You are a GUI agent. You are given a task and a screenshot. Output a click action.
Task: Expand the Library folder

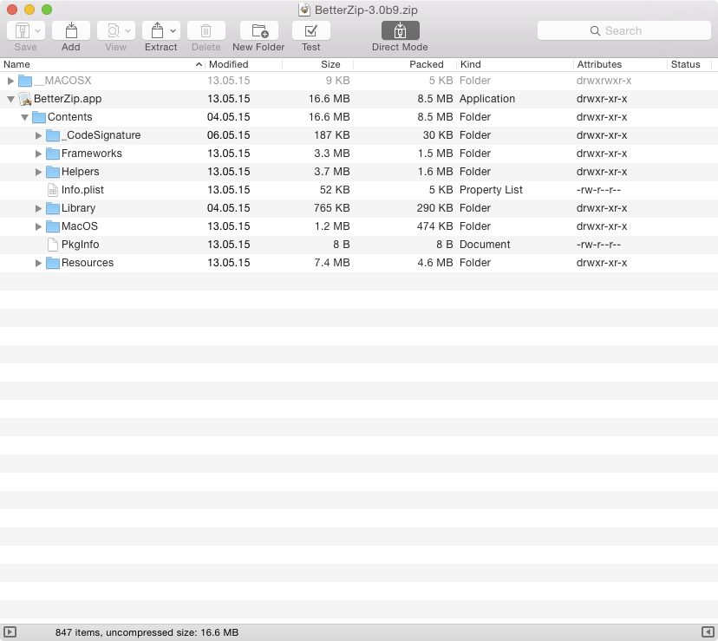click(x=38, y=208)
